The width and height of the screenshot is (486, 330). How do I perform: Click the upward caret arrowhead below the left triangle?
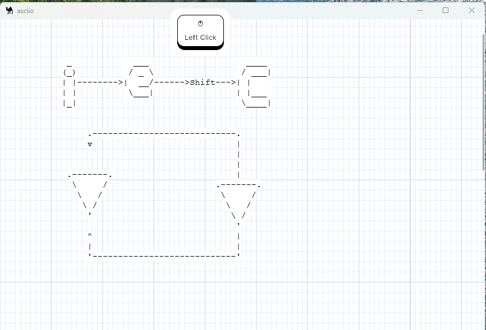(89, 234)
